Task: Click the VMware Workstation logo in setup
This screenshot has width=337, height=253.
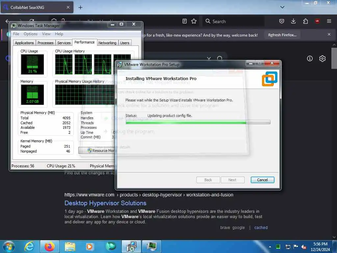Action: [270, 79]
